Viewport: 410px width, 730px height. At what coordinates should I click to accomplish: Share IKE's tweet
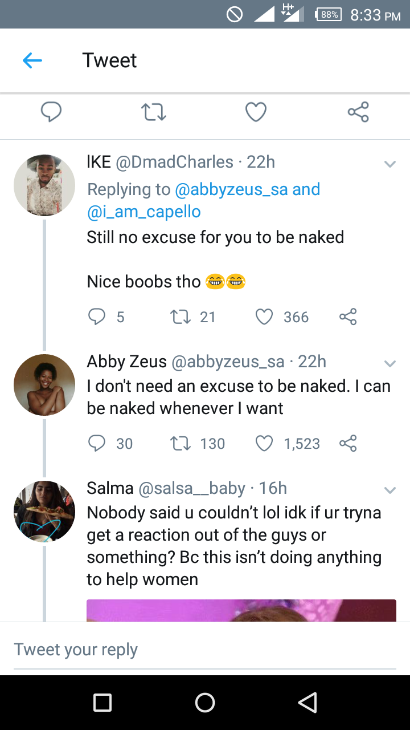click(x=348, y=317)
